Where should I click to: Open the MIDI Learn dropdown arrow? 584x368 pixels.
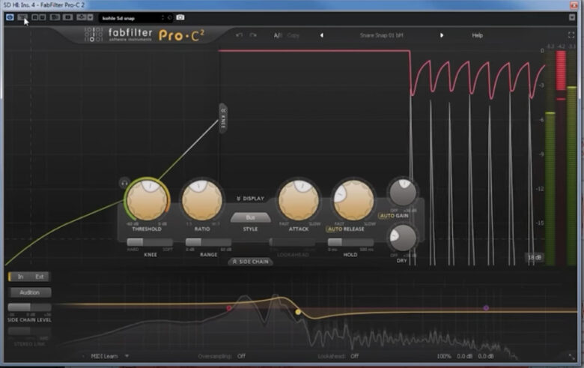pyautogui.click(x=127, y=356)
